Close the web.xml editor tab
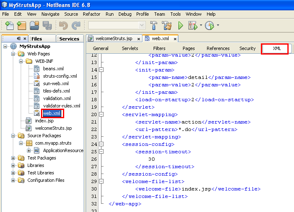Viewport: 294px width, 212px height. (175, 39)
